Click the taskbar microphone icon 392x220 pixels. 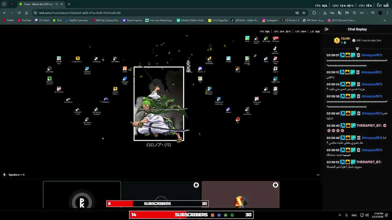click(346, 215)
